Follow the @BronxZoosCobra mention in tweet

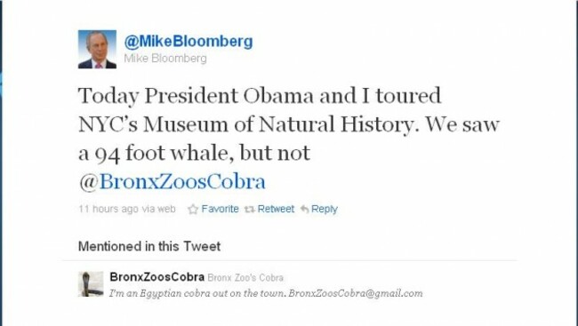pyautogui.click(x=173, y=181)
